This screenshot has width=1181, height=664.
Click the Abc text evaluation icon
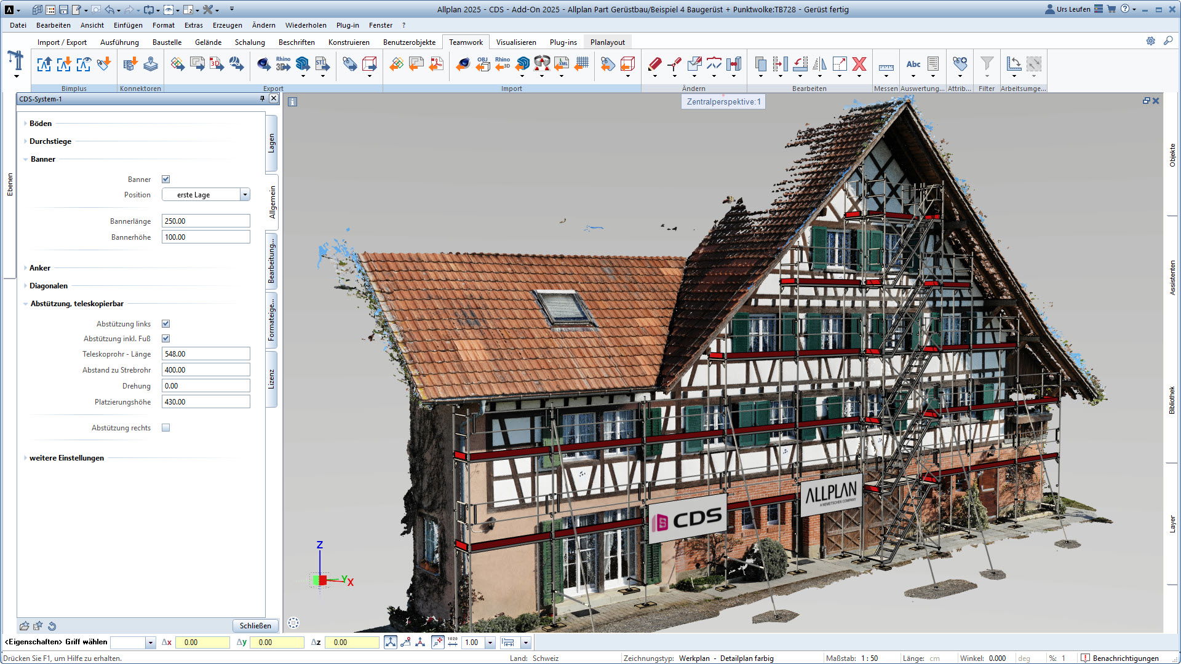(x=913, y=64)
